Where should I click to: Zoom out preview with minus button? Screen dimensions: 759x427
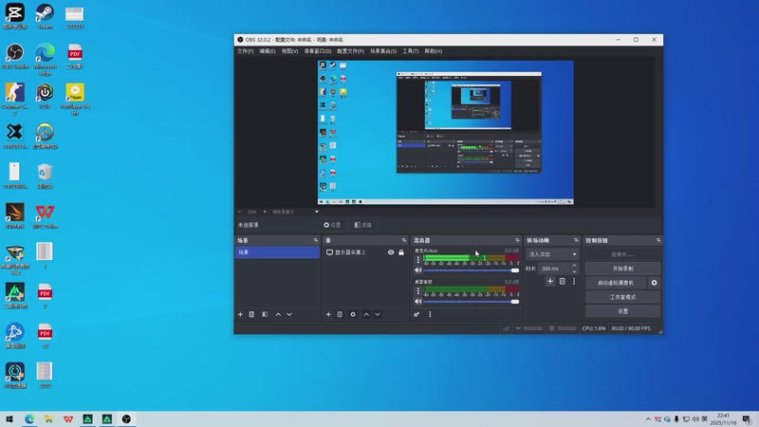click(x=240, y=212)
